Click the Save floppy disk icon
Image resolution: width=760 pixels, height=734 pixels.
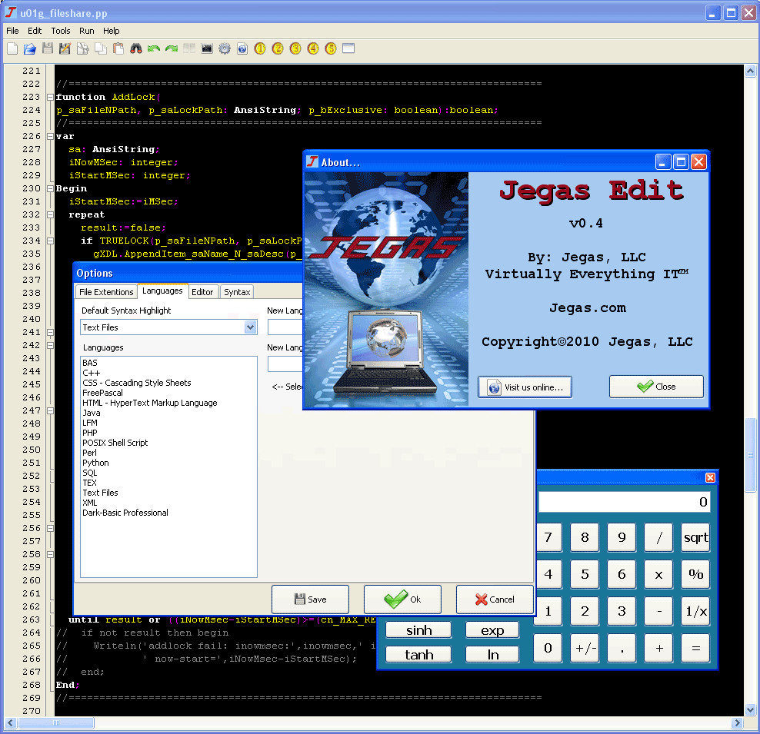[x=48, y=48]
